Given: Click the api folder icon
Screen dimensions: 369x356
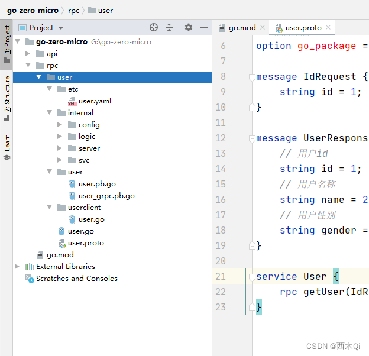Looking at the screenshot, I should coord(40,54).
